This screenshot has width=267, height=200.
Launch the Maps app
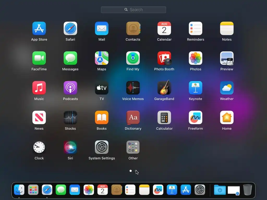click(x=102, y=58)
